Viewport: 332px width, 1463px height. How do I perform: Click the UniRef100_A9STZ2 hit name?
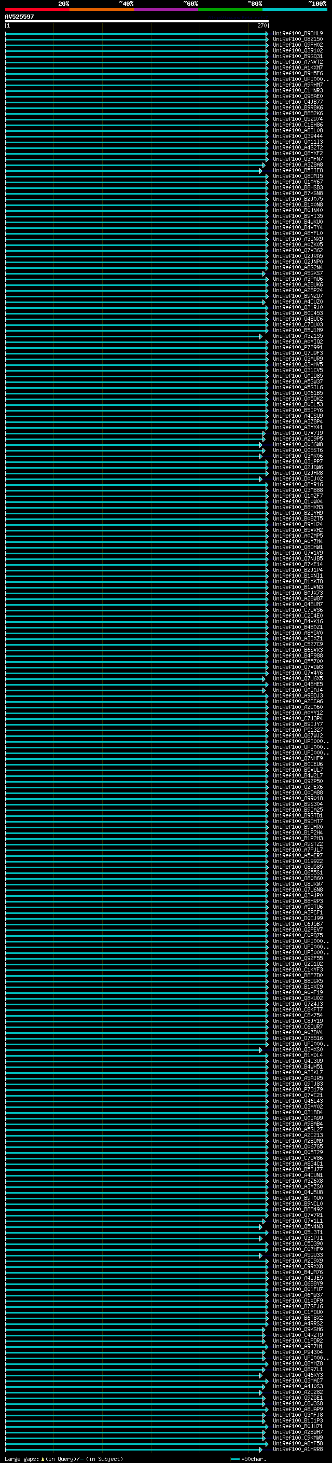298,844
